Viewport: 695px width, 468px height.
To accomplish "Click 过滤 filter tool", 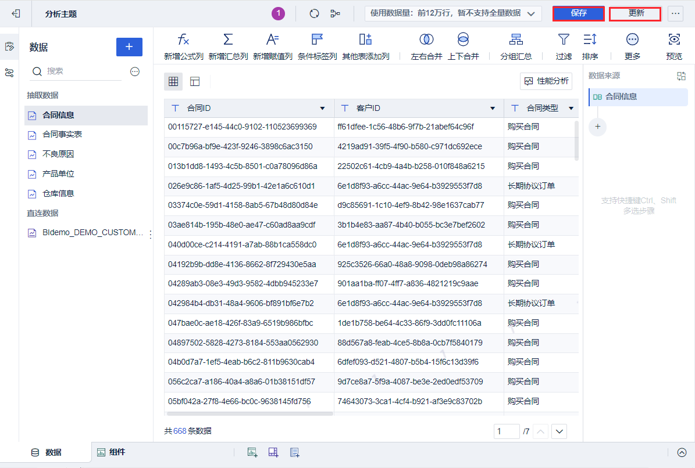I will (564, 46).
